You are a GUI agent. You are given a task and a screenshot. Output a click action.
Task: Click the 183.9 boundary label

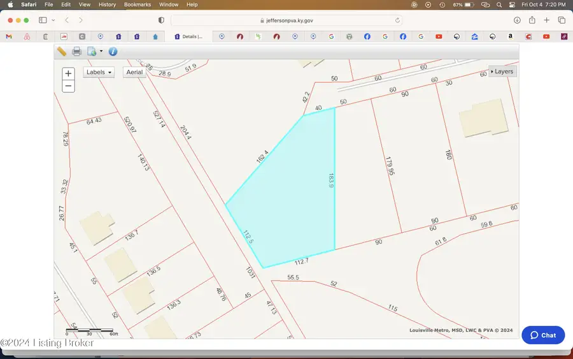(331, 180)
